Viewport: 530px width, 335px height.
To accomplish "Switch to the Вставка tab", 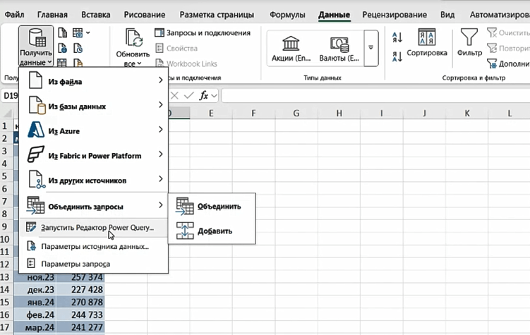I will [x=96, y=15].
